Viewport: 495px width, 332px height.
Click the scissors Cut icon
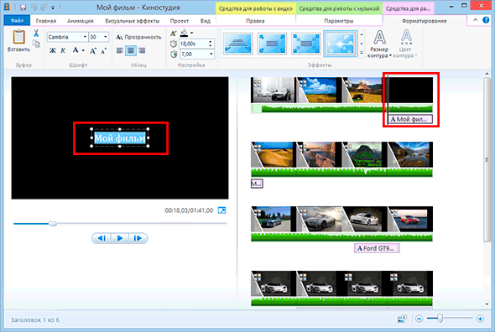[x=36, y=33]
